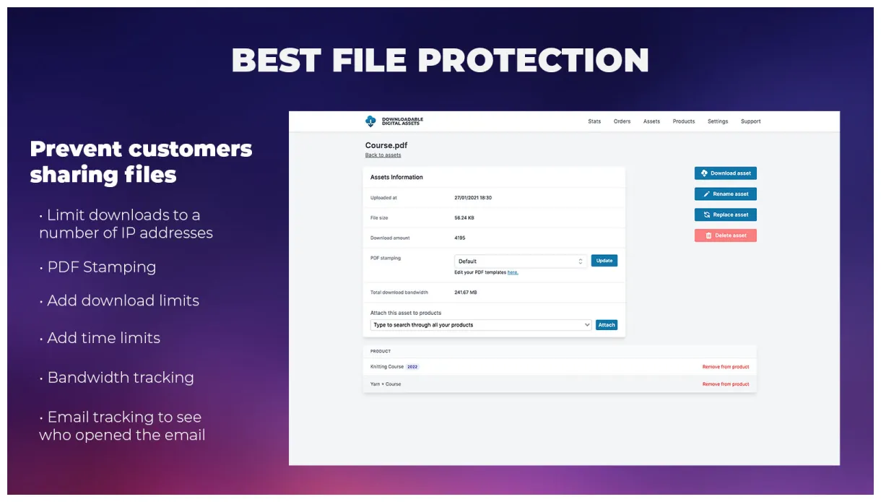Image resolution: width=881 pixels, height=502 pixels.
Task: Click the refresh arrows icon on Replace asset
Action: 706,215
